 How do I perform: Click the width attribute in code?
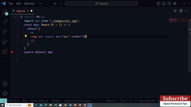pos(76,37)
